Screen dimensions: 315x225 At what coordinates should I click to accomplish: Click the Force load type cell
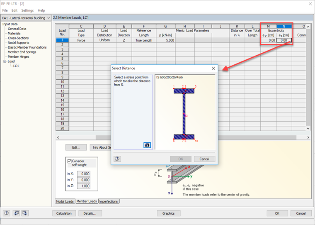(x=81, y=40)
